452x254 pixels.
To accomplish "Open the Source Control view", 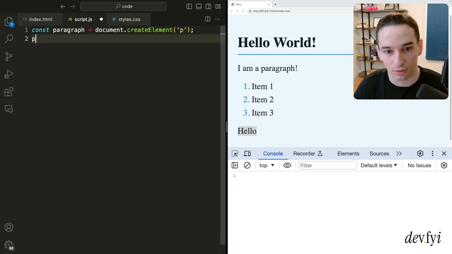I will tap(8, 57).
